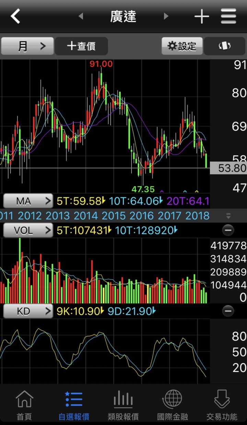Open 查價 price lookup
247x425 pixels.
[81, 46]
